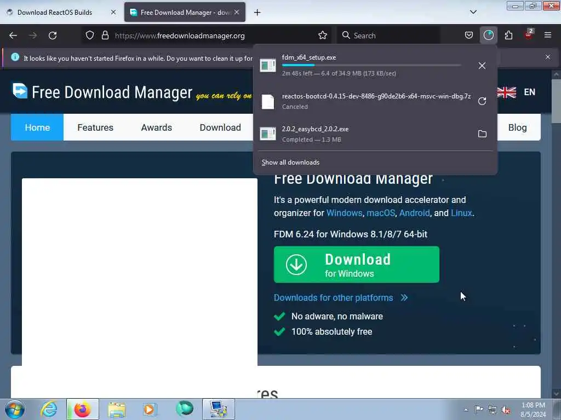Click the scrollbar up arrow
561x420 pixels.
click(x=556, y=74)
